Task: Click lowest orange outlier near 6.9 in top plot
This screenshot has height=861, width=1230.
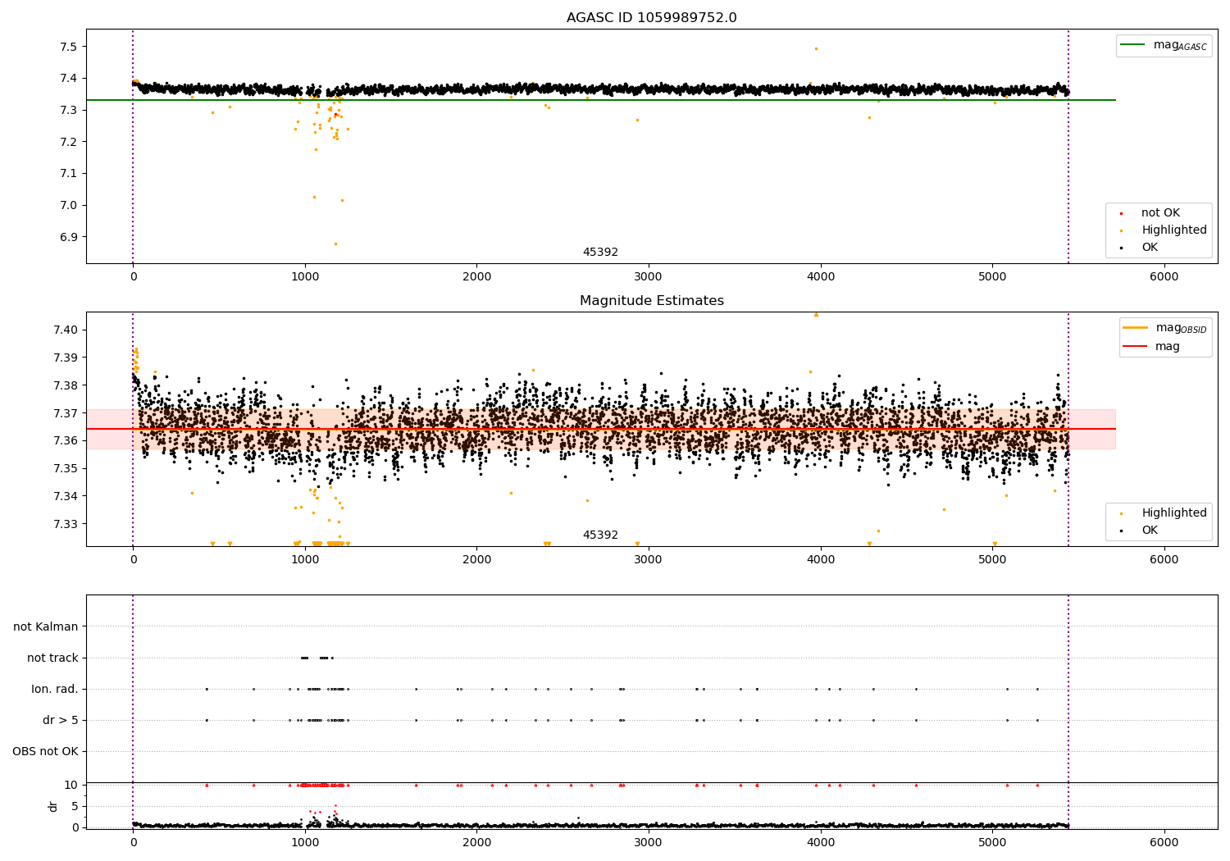Action: (335, 244)
